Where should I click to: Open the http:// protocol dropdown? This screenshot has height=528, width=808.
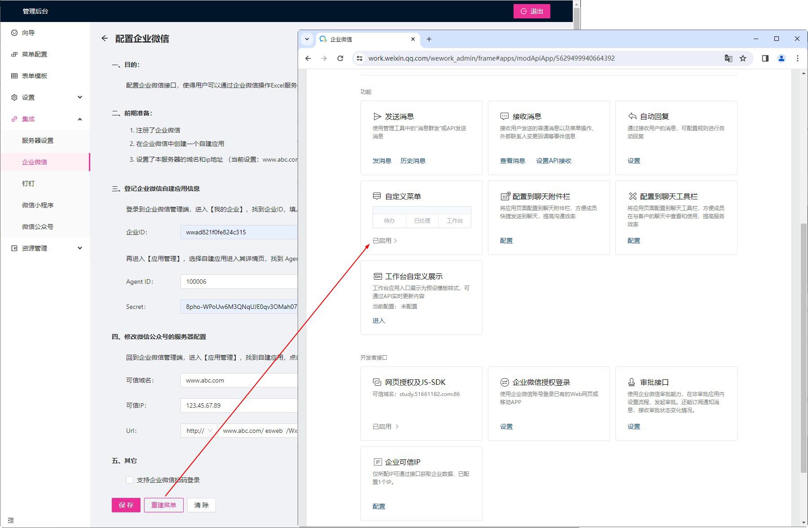[x=199, y=431]
